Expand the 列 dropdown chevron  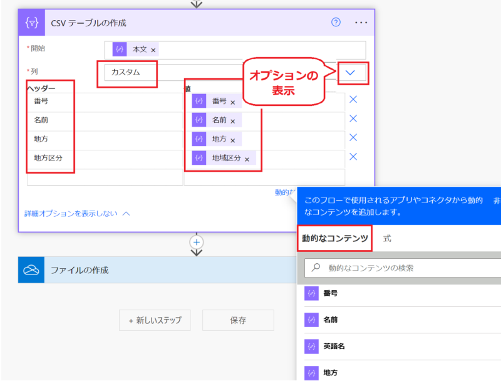[351, 73]
